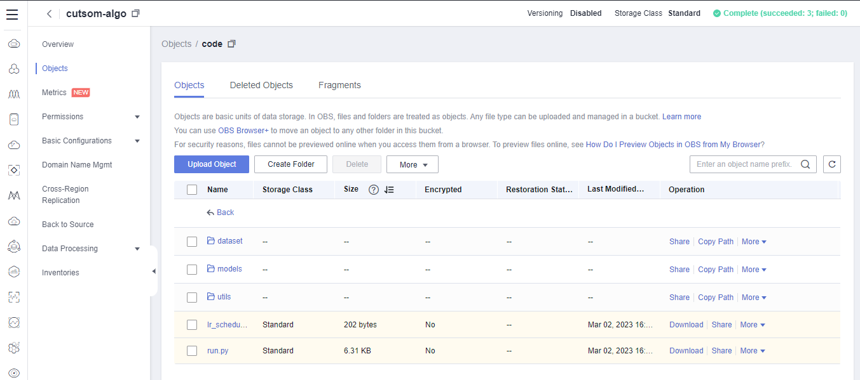
Task: Click the Size column help icon
Action: point(374,190)
